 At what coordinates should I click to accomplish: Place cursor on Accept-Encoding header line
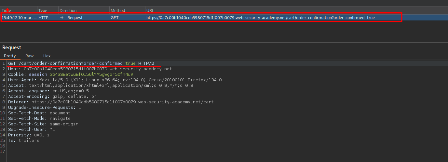coord(52,97)
